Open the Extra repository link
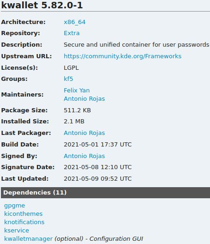The height and width of the screenshot is (244, 210). [x=72, y=33]
